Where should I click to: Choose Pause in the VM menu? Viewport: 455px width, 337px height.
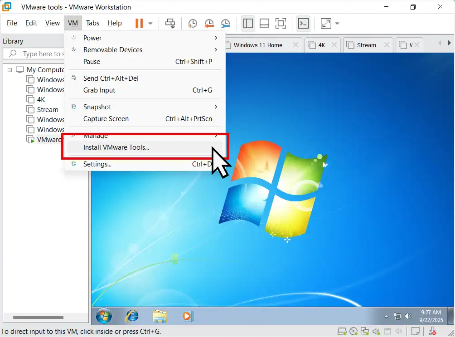click(145, 62)
